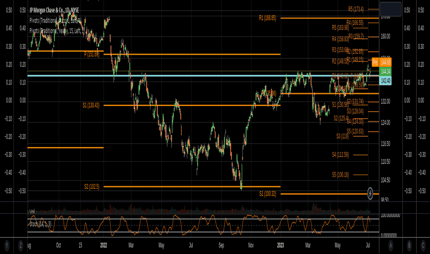Click the Oct label on time axis
The image size is (430, 254).
click(59, 245)
